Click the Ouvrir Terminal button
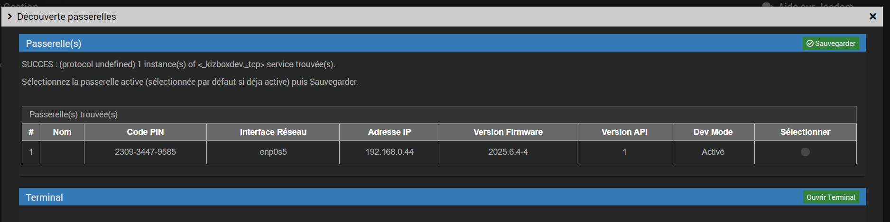This screenshot has width=890, height=222. coord(831,197)
